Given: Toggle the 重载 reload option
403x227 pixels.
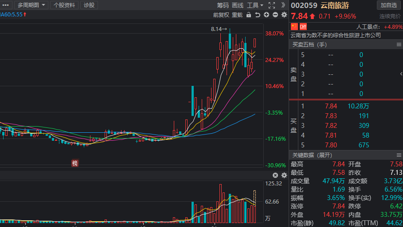Looking at the screenshot, I should (x=237, y=15).
